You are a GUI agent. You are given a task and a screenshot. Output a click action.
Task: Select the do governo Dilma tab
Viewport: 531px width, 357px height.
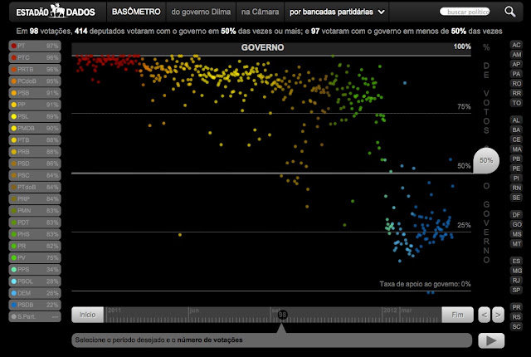(x=201, y=12)
